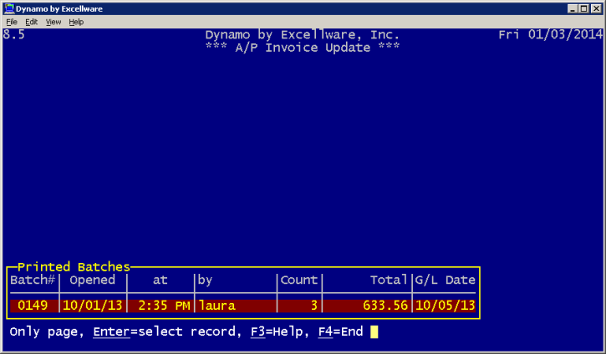Open the View menu
The height and width of the screenshot is (354, 606).
click(53, 22)
